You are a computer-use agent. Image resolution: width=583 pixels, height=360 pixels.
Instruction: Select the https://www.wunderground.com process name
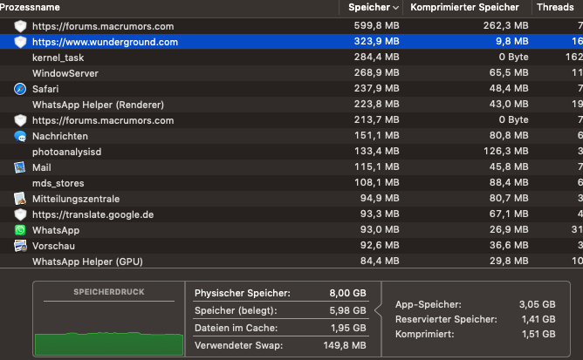coord(106,42)
